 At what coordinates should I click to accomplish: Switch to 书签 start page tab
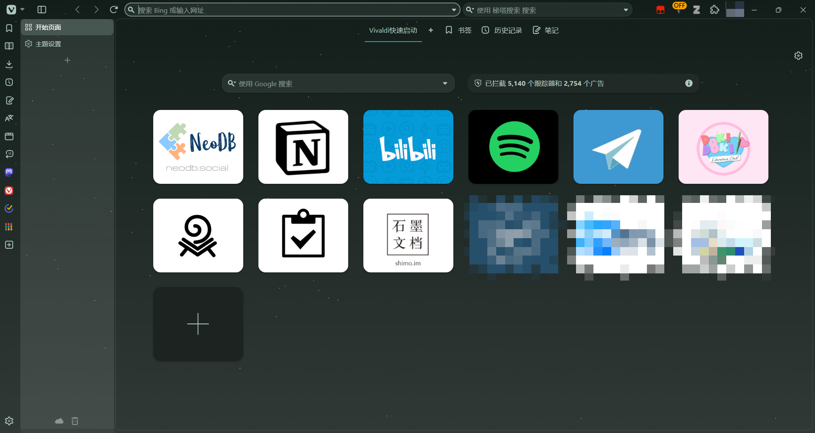click(x=458, y=31)
